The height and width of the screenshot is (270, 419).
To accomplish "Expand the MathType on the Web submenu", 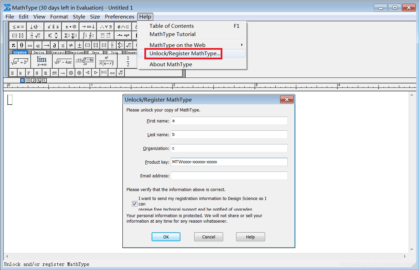I will [x=192, y=45].
